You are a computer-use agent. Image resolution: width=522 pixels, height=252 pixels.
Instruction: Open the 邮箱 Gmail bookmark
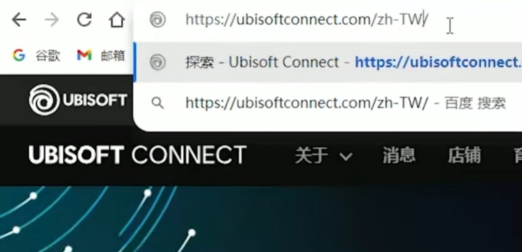click(x=101, y=55)
